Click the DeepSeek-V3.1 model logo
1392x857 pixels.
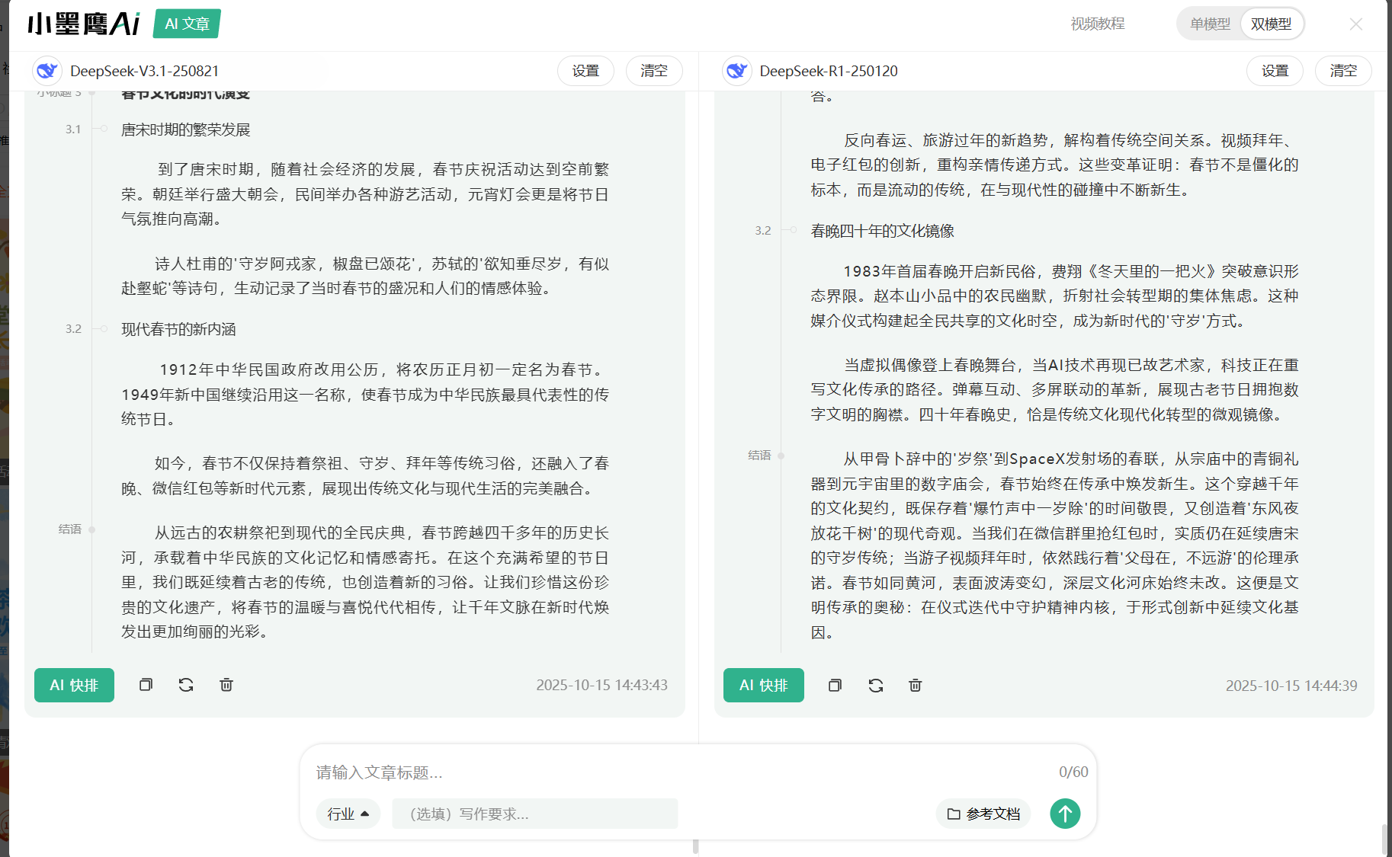(47, 71)
